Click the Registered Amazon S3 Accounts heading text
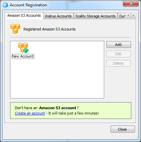This screenshot has height=142, width=141. 50,29
